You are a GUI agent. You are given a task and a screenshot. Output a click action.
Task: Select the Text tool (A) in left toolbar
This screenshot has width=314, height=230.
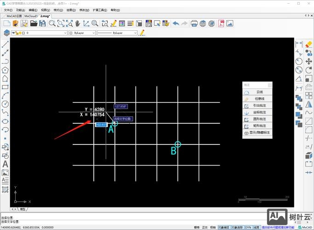point(5,164)
